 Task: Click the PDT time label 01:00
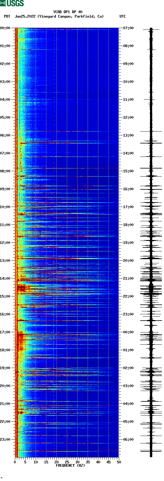[5, 46]
